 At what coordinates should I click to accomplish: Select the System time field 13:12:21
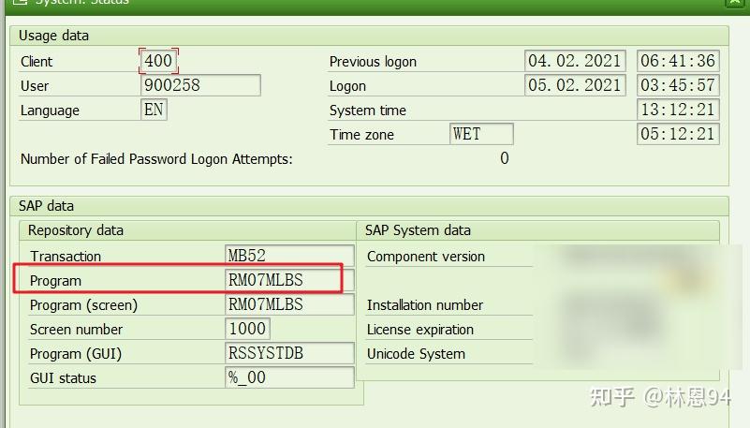click(x=678, y=110)
